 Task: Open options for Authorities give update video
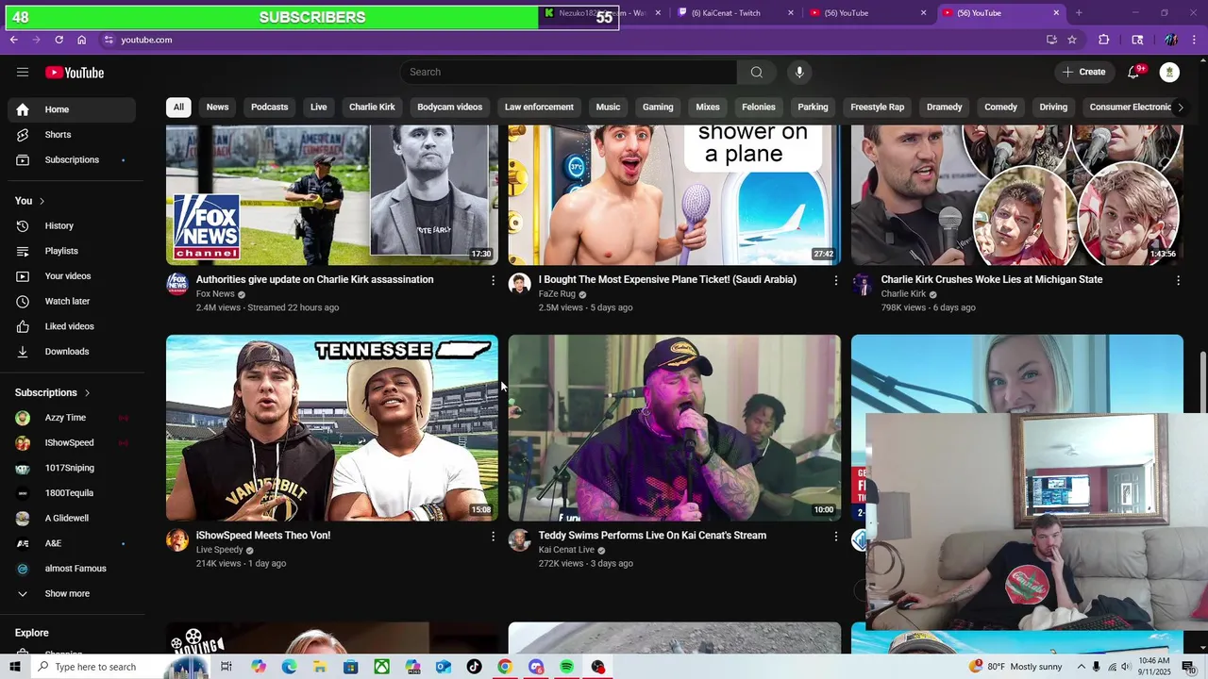coord(493,280)
